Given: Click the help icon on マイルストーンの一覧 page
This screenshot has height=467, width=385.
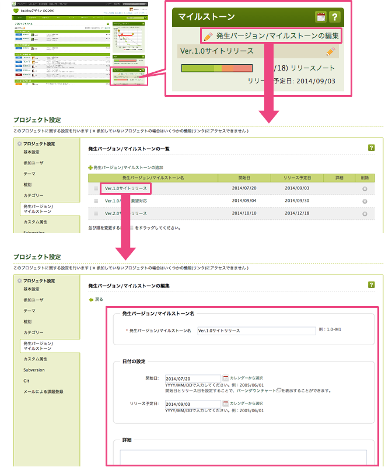Looking at the screenshot, I should 372,148.
